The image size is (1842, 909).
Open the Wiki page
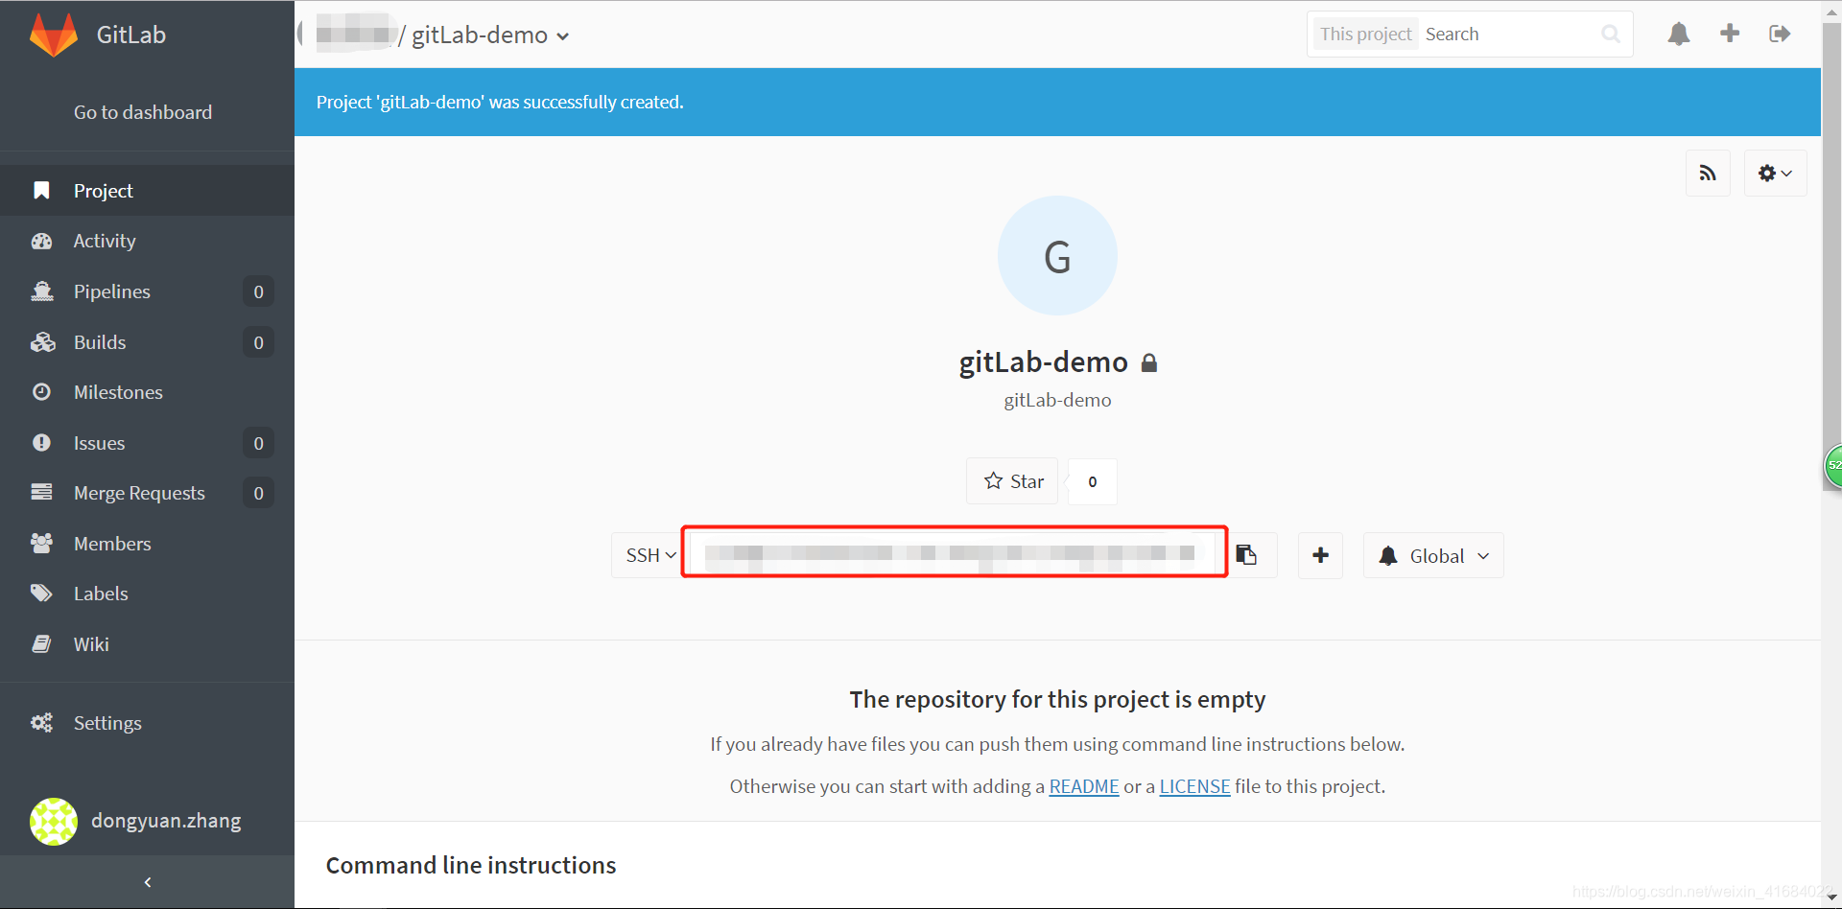coord(147,644)
